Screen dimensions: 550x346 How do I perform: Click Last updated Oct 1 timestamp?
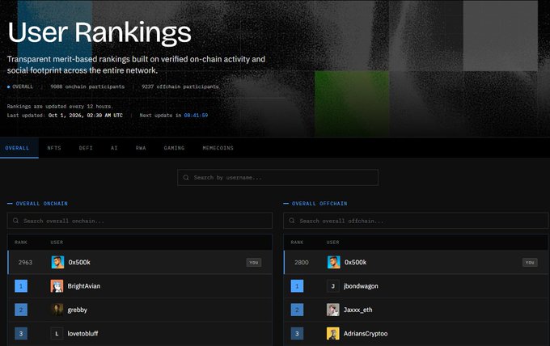point(86,116)
